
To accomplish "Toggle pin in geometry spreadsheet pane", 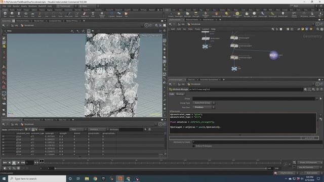I will (160, 124).
